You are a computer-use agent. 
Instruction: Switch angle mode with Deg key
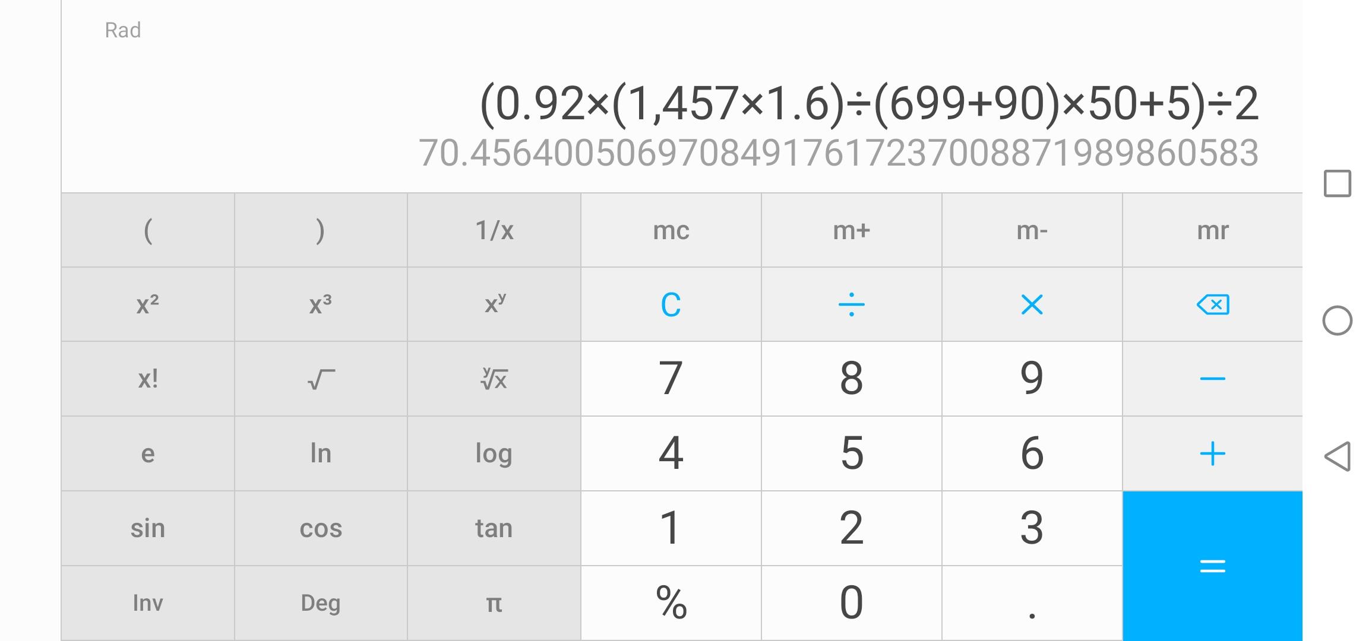pos(321,603)
